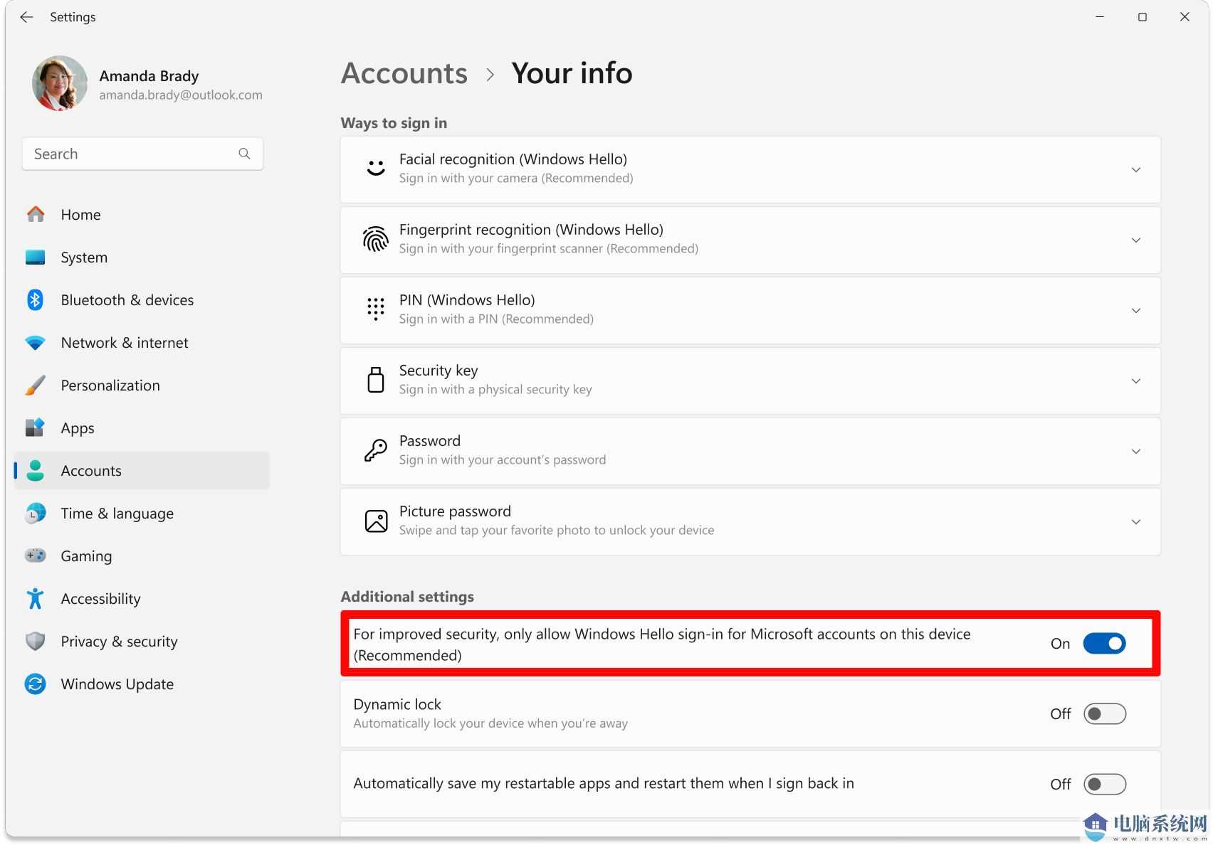Expand Fingerprint recognition chevron
Screen dimensions: 1213x845
point(1136,240)
